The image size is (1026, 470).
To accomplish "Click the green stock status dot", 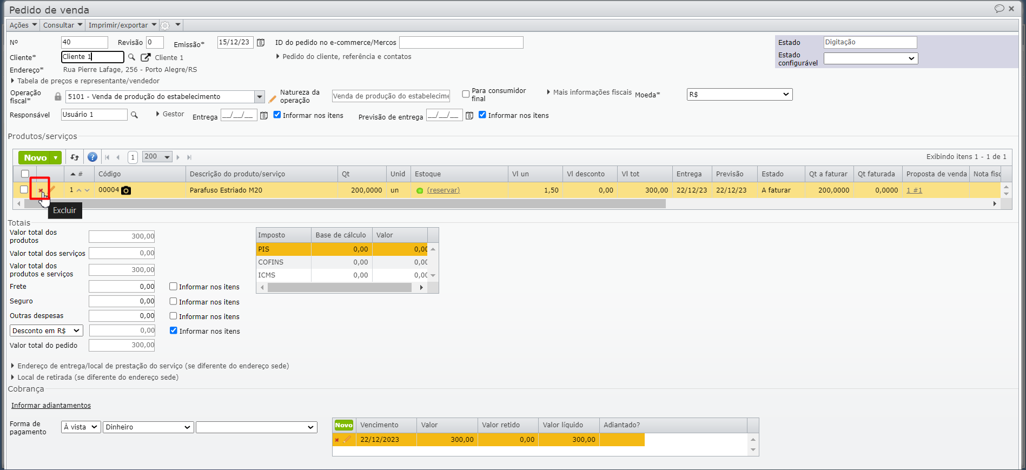I will (x=420, y=190).
